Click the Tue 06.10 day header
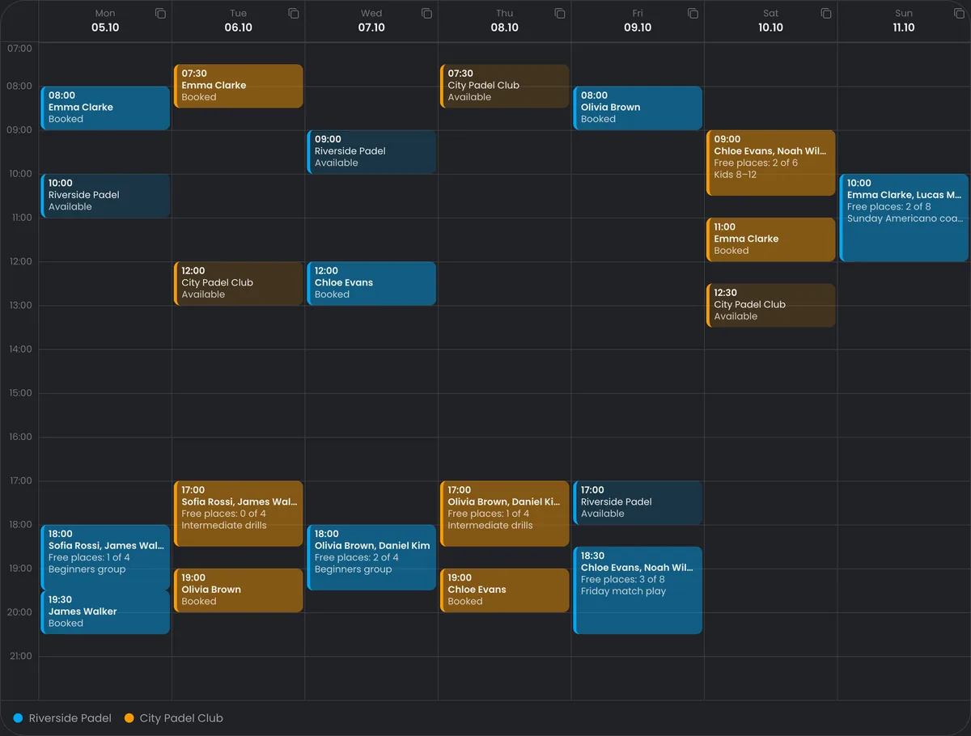971x736 pixels. (239, 21)
